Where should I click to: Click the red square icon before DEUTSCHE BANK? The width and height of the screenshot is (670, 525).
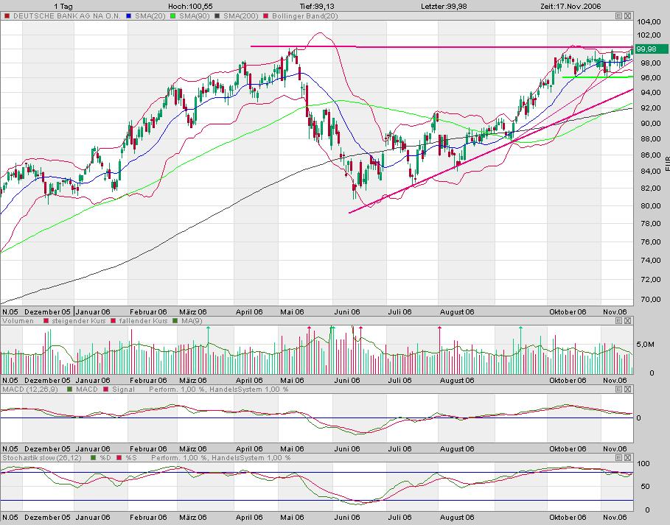pos(7,15)
